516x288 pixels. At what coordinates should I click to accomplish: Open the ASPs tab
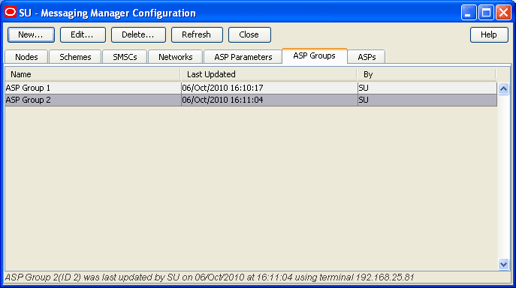coord(367,57)
